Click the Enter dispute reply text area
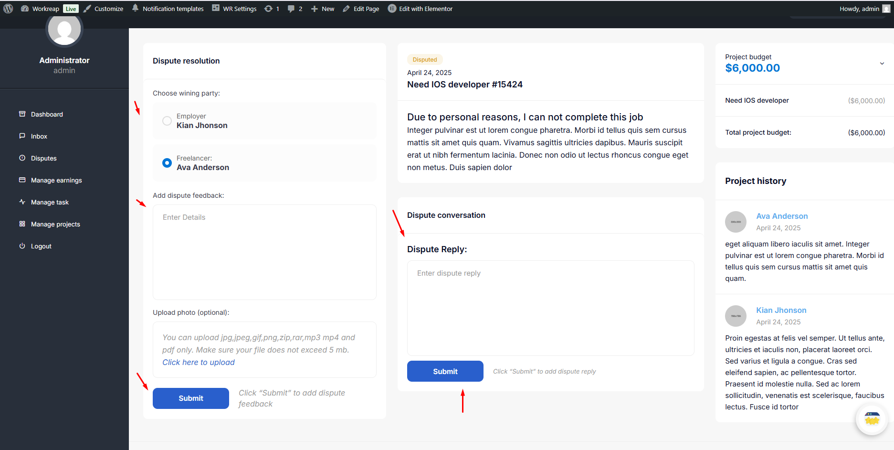The width and height of the screenshot is (894, 450). (550, 308)
